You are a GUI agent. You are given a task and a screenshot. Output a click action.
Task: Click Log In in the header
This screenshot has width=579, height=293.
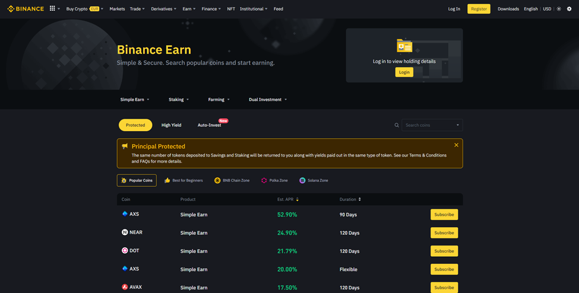[454, 9]
